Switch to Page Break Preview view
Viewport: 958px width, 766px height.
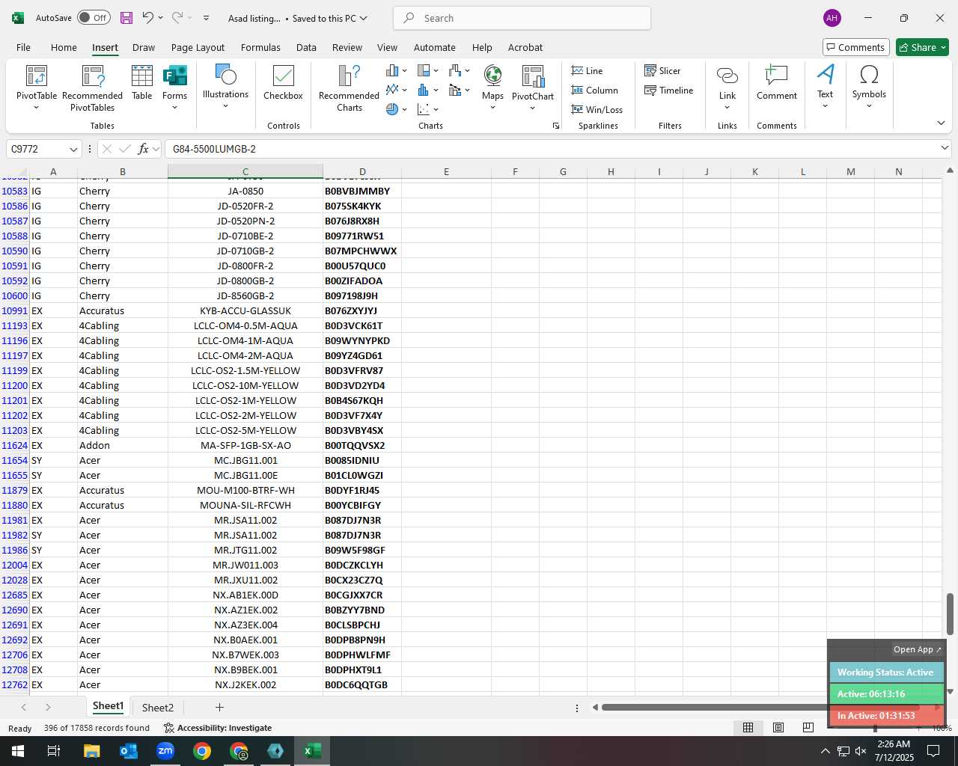(808, 728)
